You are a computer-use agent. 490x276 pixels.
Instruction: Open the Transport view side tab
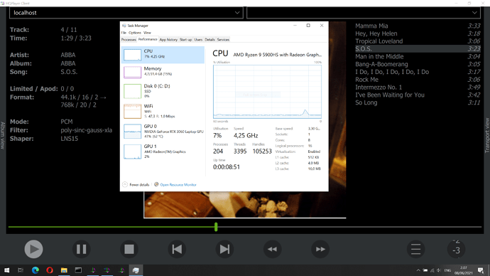pyautogui.click(x=487, y=135)
